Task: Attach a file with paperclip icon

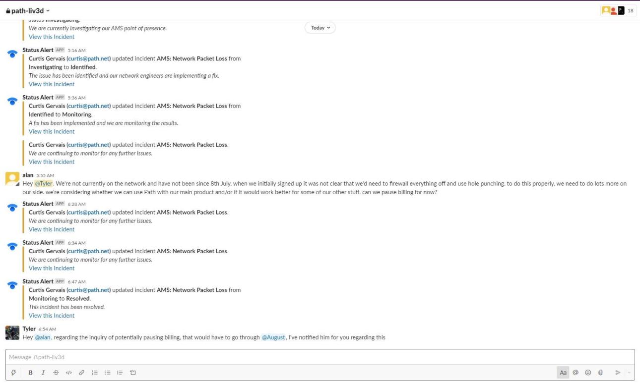Action: coord(600,373)
